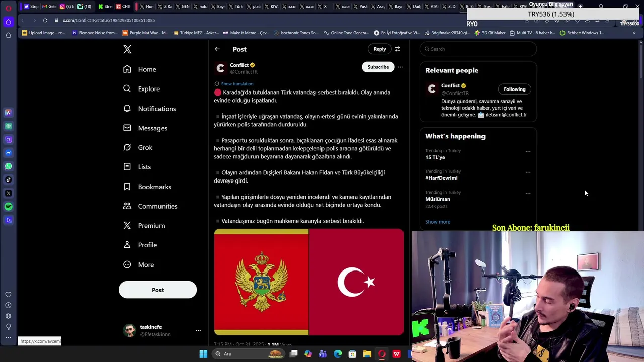Open history clock in Opera sidebar

[8, 305]
